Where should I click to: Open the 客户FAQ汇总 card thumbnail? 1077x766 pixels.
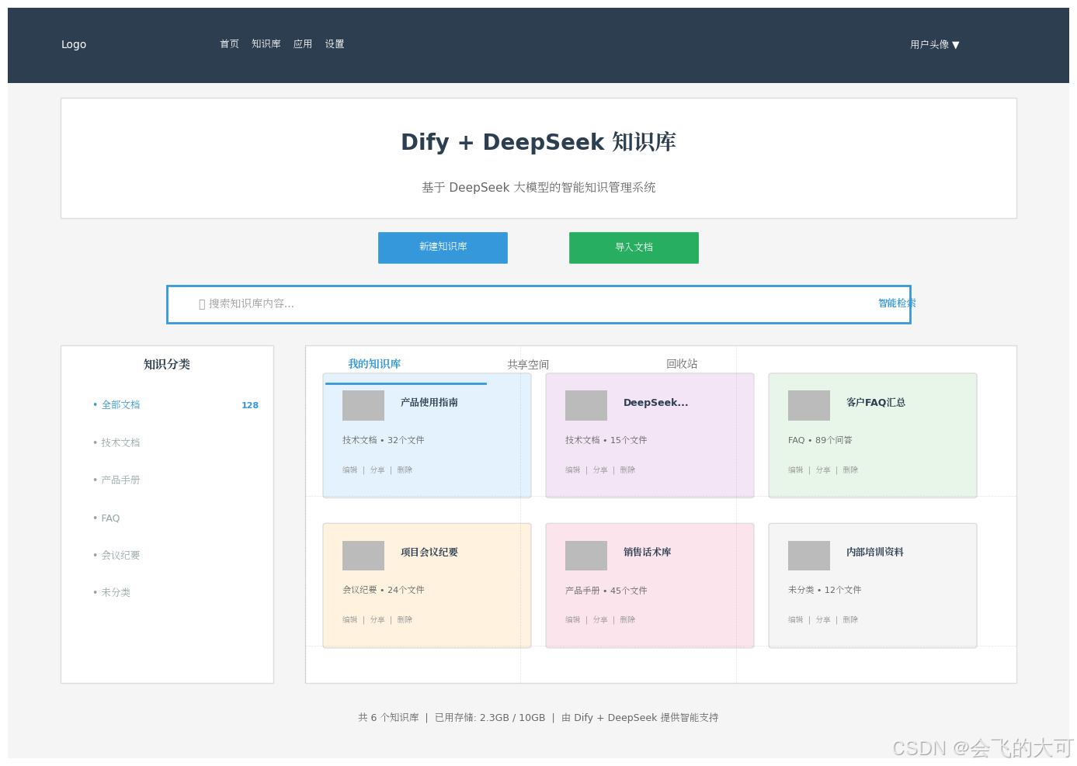[809, 406]
